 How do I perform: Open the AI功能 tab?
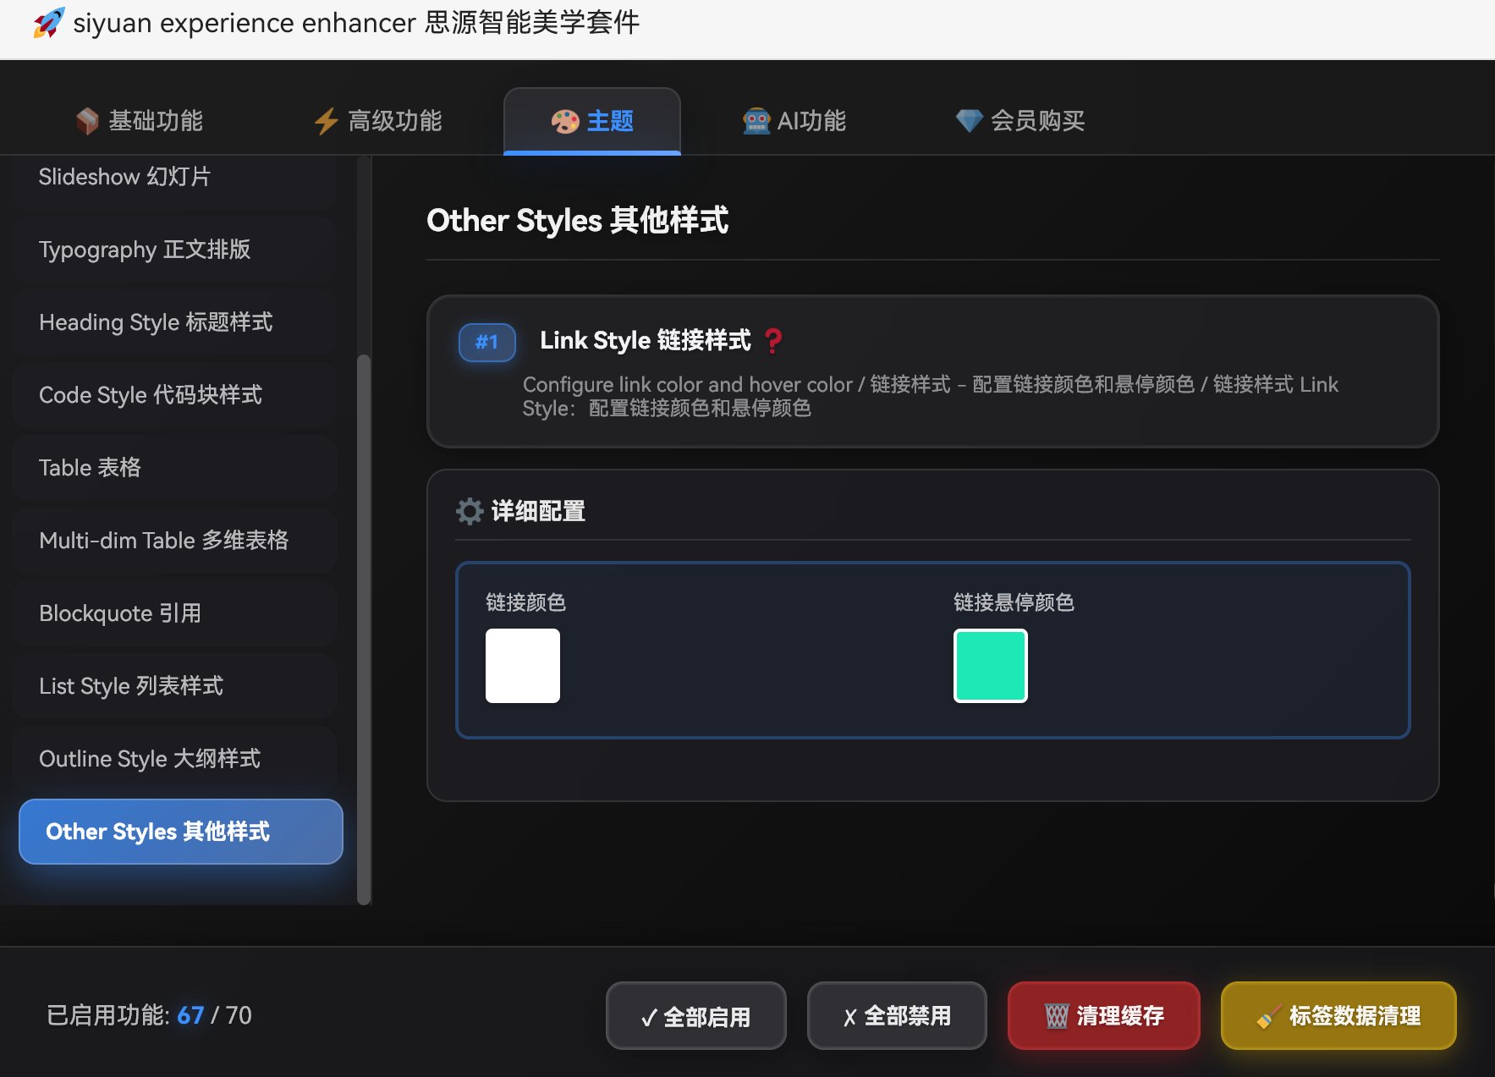point(794,121)
